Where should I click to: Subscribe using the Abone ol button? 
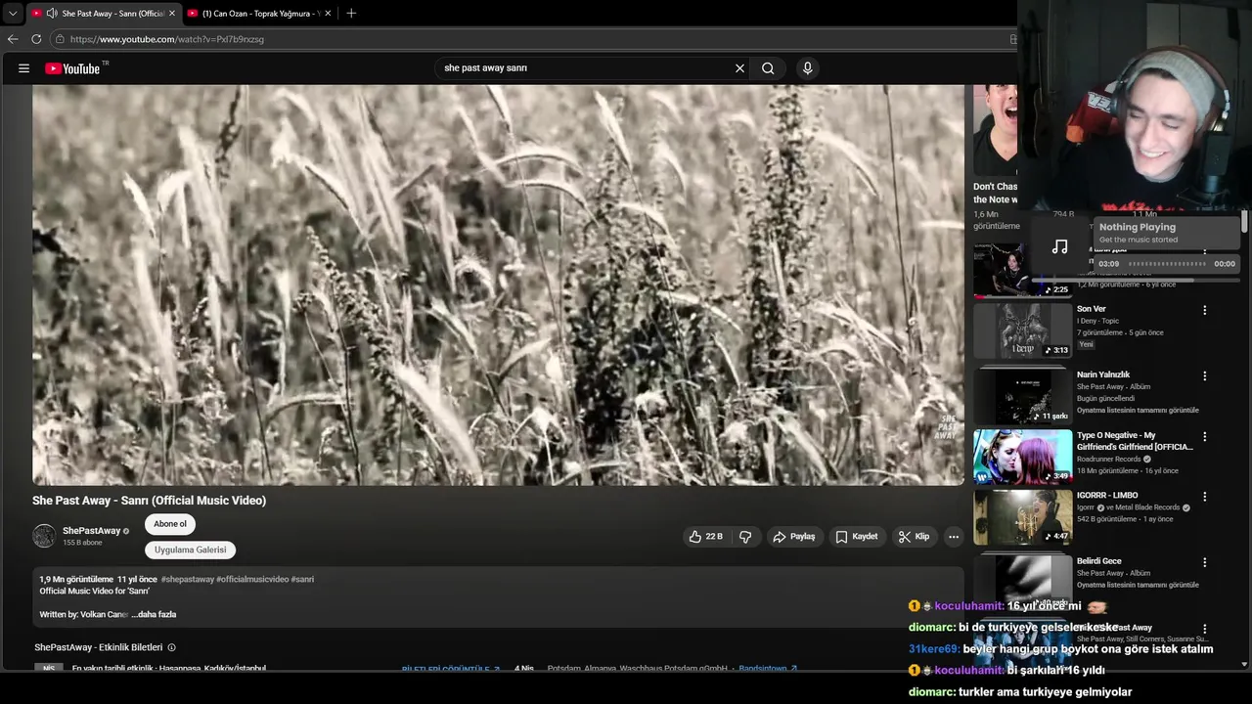[170, 524]
